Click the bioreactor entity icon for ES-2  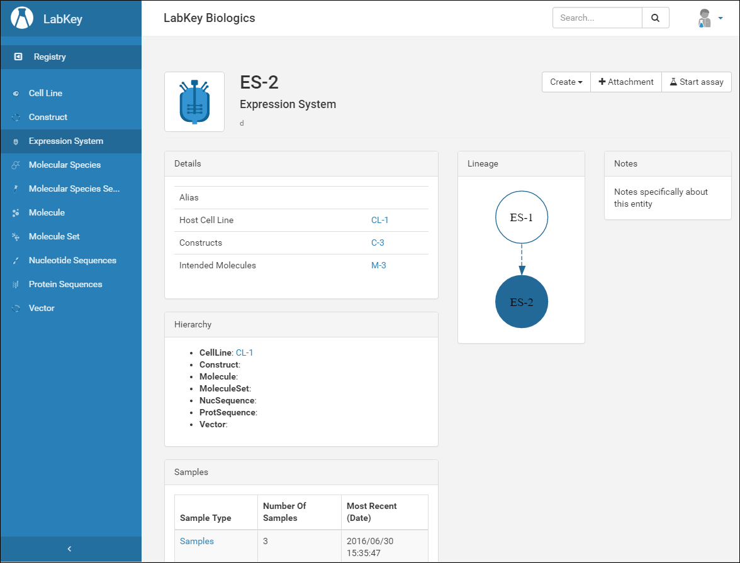click(194, 102)
